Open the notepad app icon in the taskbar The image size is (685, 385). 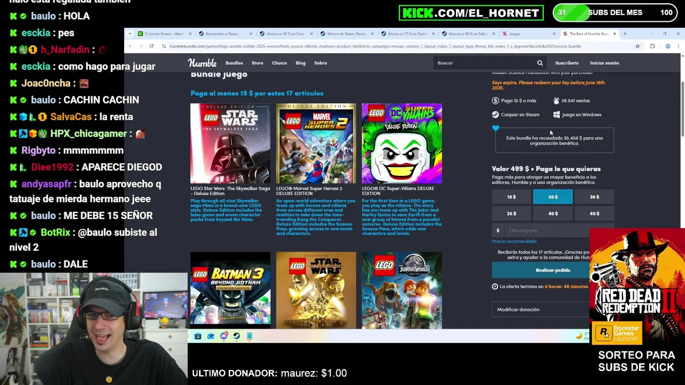249,336
